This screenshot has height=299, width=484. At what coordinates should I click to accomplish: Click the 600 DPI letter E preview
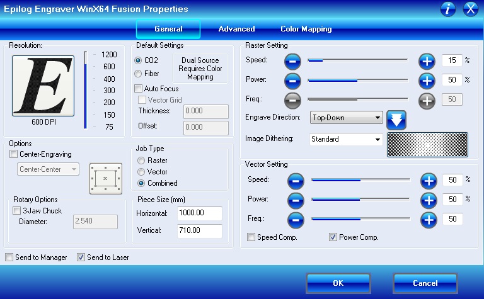43,86
